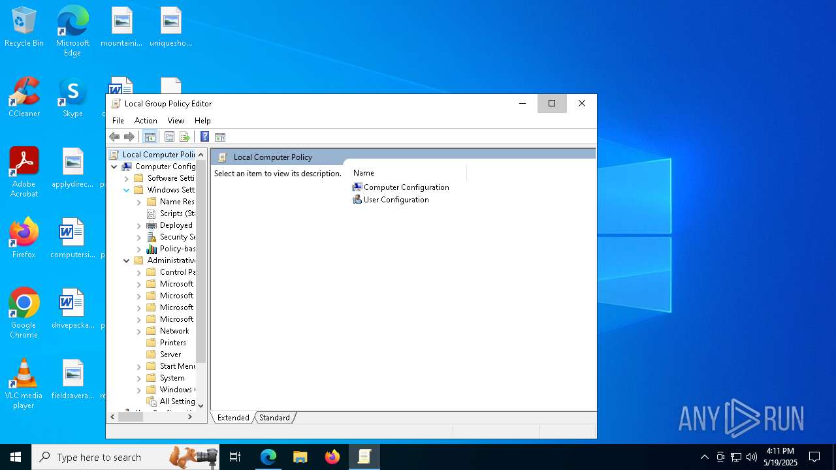Collapse the Windows Settings node
836x470 pixels.
127,190
